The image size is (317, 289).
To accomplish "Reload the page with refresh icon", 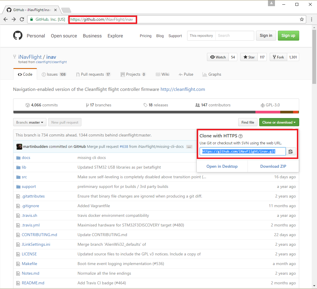I will click(22, 19).
